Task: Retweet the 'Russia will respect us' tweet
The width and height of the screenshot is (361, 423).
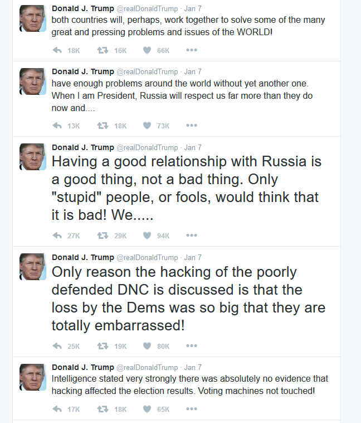Action: (103, 126)
